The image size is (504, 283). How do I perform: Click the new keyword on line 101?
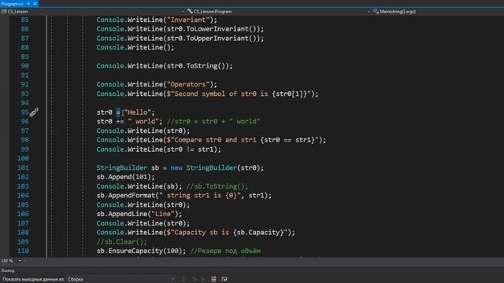176,167
